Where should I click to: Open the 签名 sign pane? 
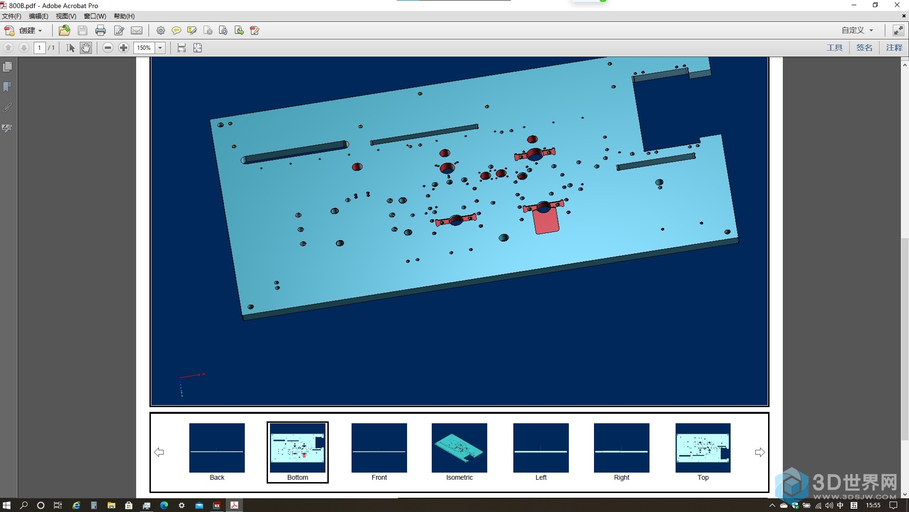tap(864, 47)
